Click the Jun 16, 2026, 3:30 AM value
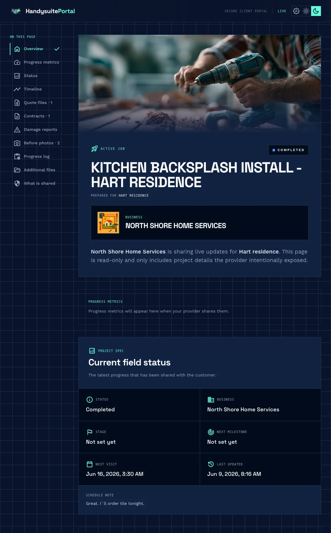This screenshot has height=533, width=331. (115, 474)
